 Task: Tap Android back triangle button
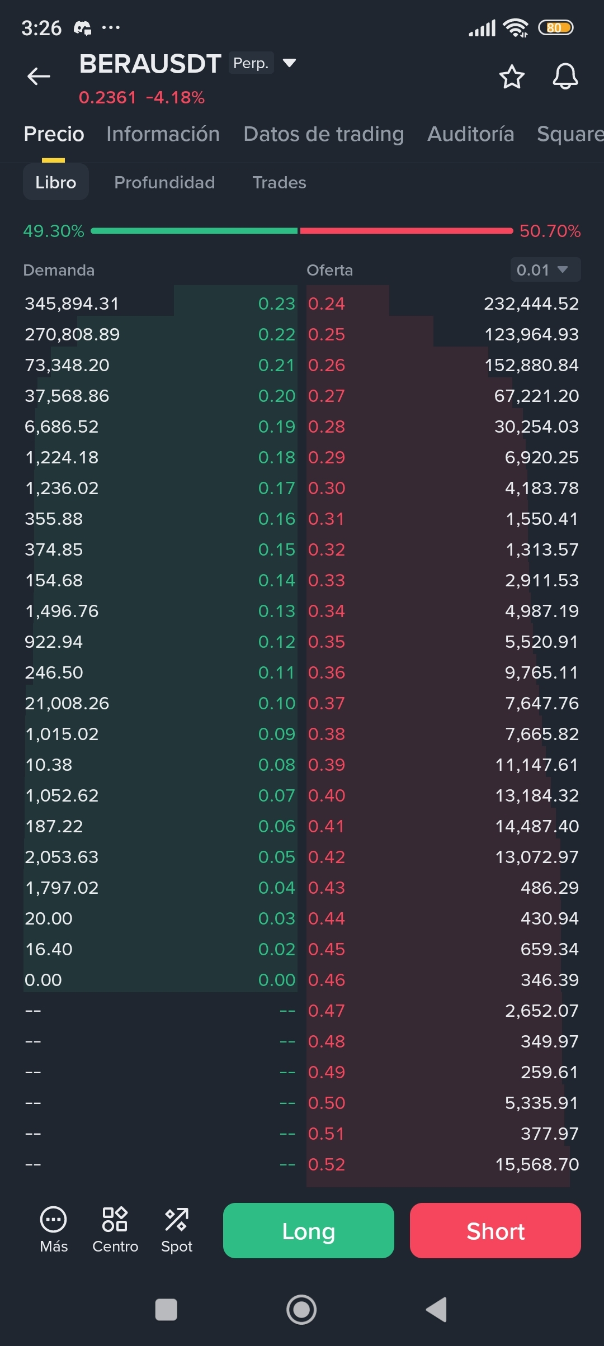click(x=437, y=1310)
